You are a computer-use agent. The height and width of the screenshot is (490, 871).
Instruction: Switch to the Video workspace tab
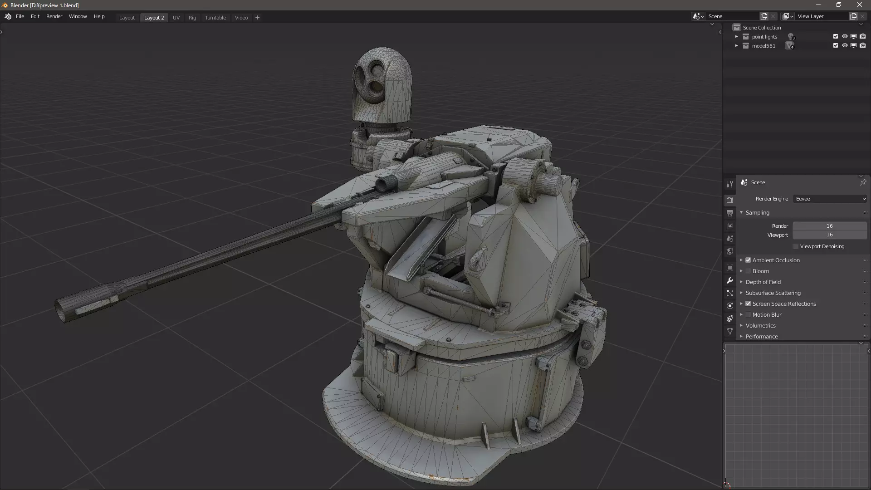(x=241, y=18)
